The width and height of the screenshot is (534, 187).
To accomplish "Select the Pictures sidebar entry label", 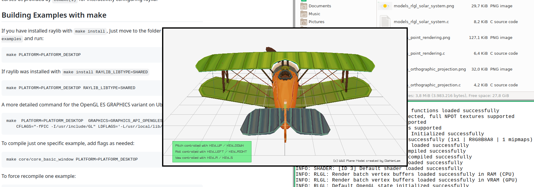I will [316, 22].
